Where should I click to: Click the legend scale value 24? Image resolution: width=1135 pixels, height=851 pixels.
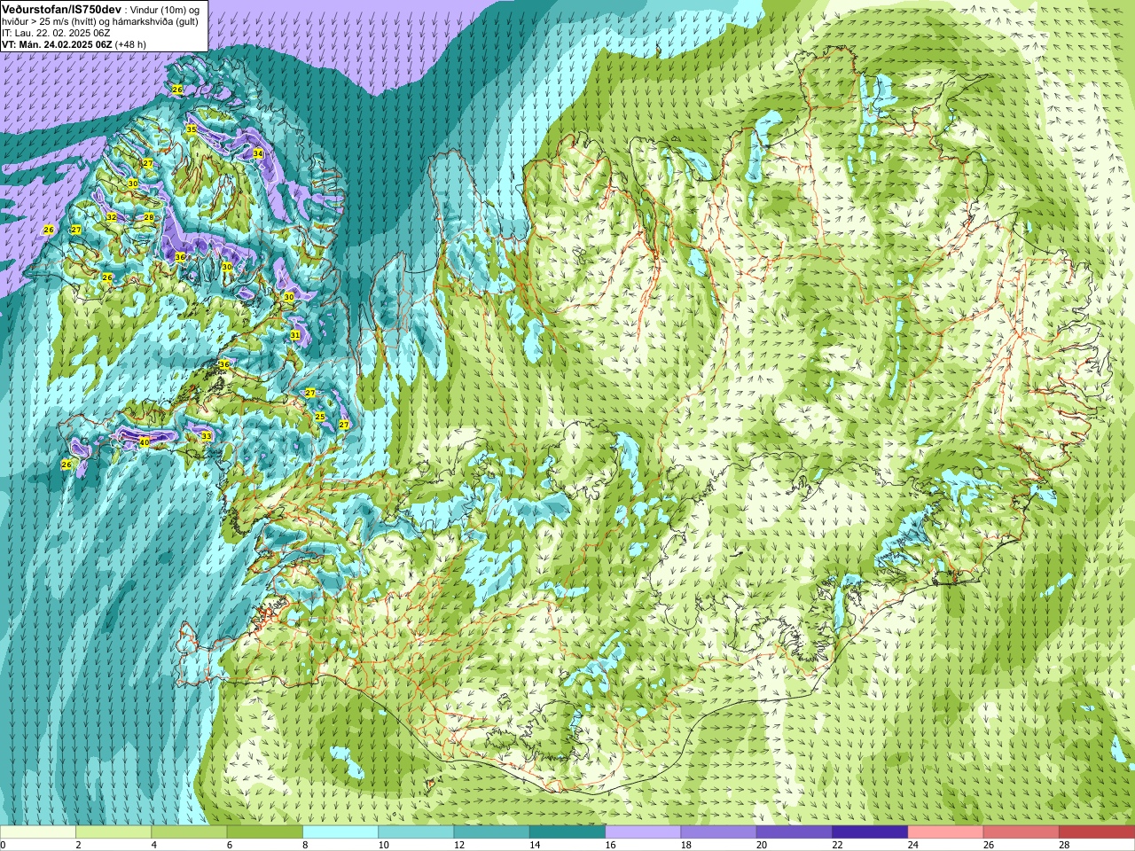tap(913, 845)
